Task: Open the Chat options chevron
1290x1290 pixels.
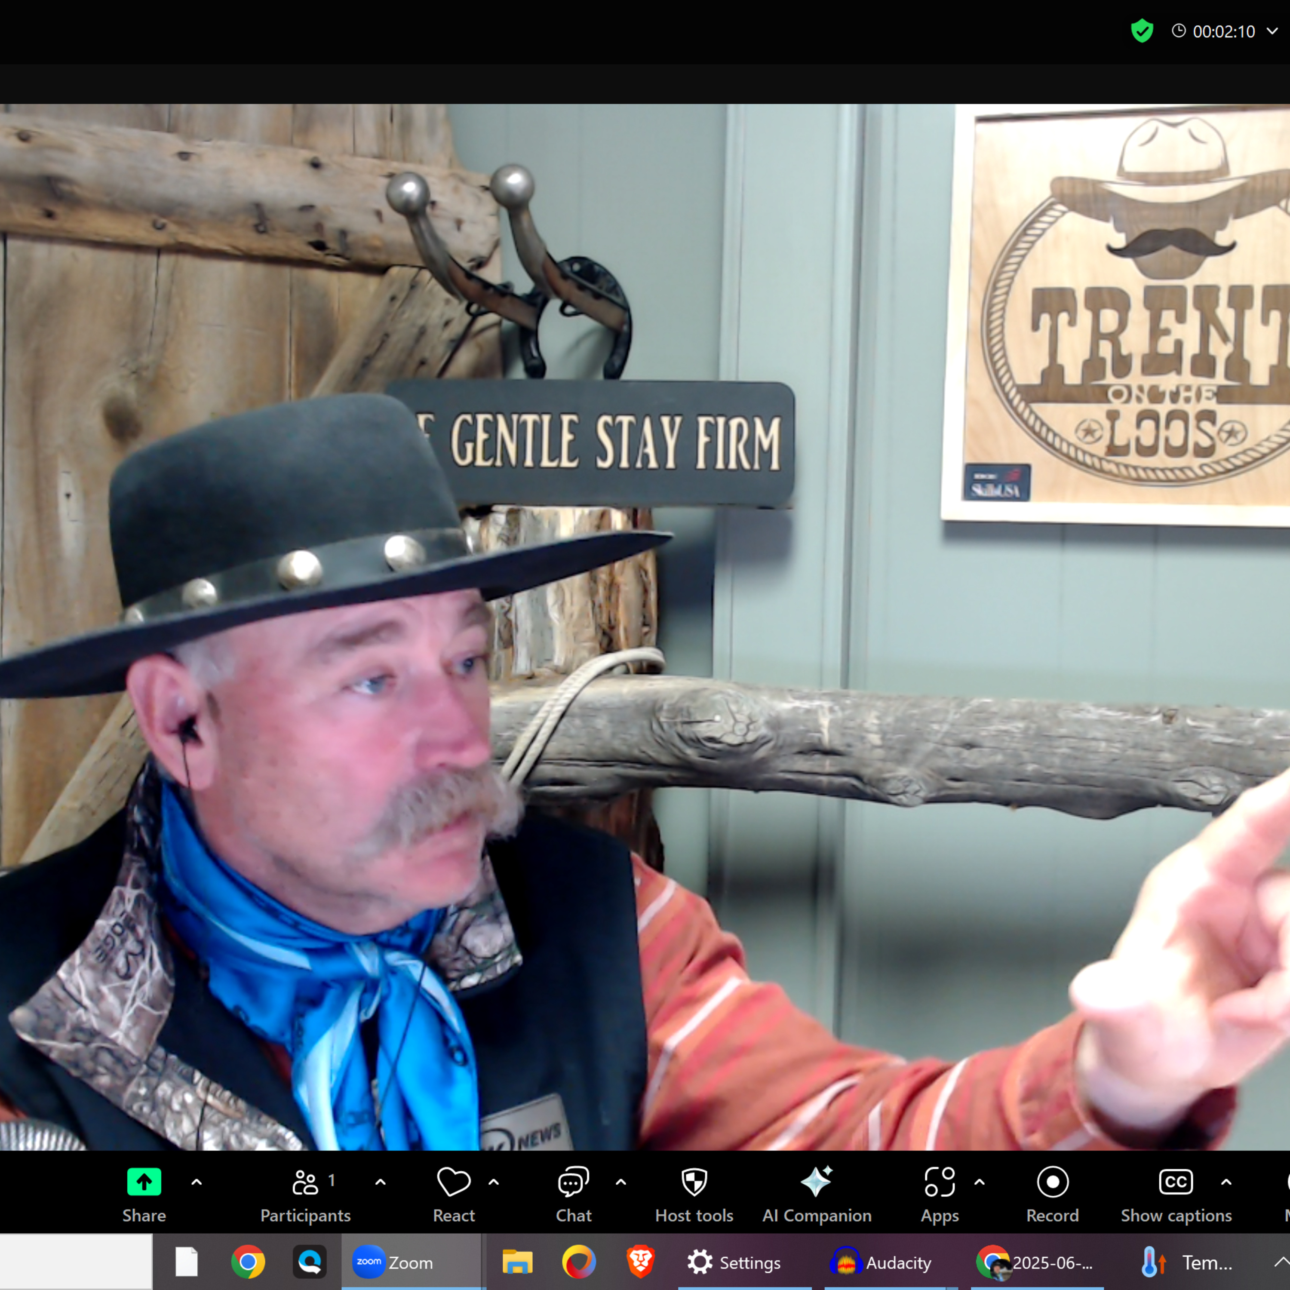Action: 620,1182
